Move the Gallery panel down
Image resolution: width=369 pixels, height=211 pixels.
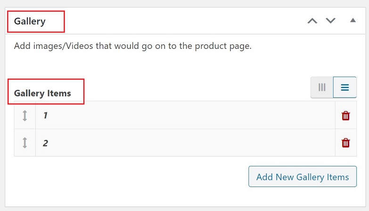point(330,21)
